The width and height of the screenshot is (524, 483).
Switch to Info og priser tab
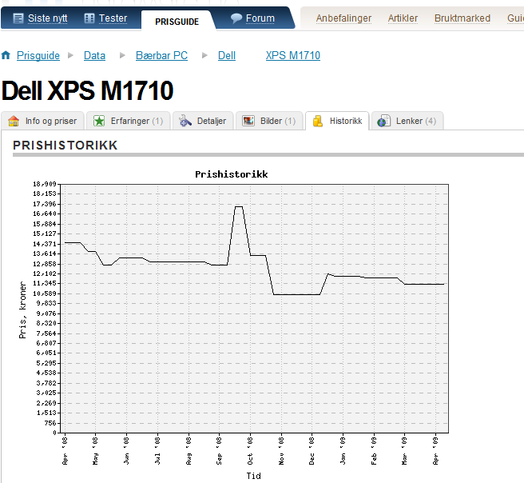click(x=42, y=121)
